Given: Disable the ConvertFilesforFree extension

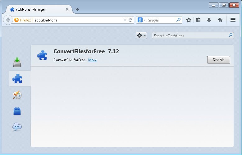Looking at the screenshot, I should [x=218, y=60].
